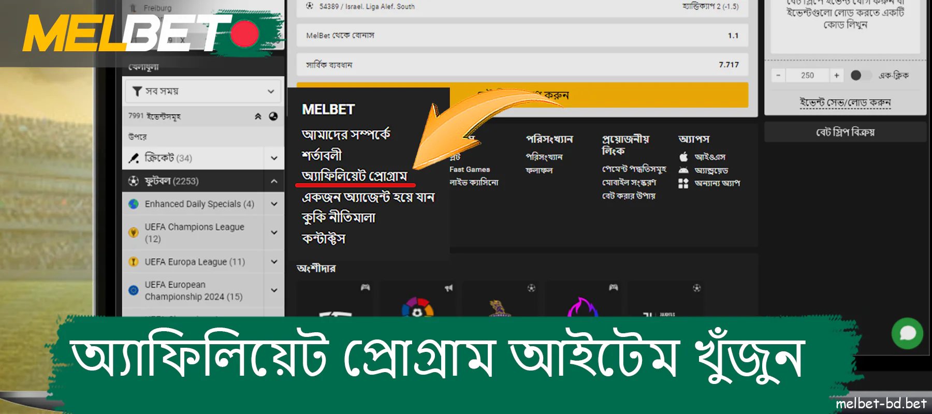
Task: Click the সার্বিক ব্যবধান 7.717 row
Action: coord(522,65)
